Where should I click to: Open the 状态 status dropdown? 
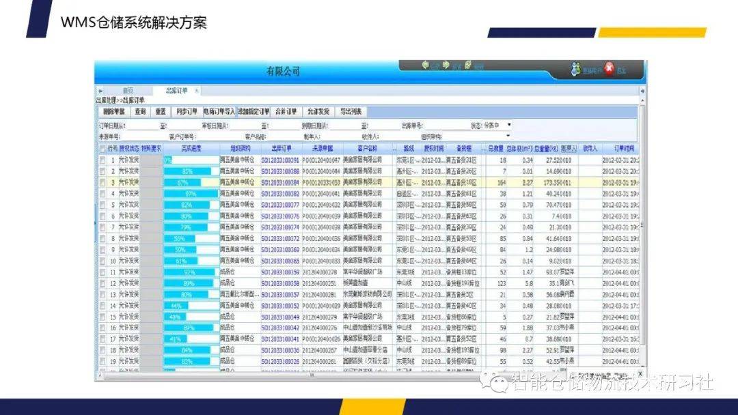(509, 126)
